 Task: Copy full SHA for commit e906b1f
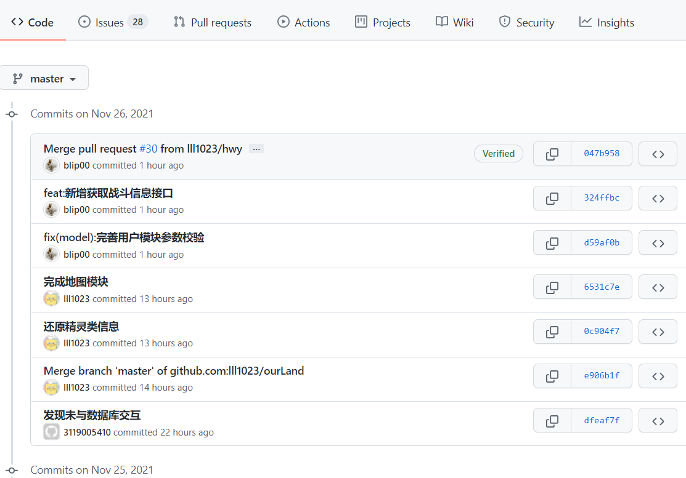[552, 376]
